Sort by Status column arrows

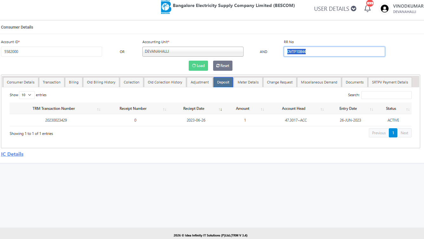(408, 109)
